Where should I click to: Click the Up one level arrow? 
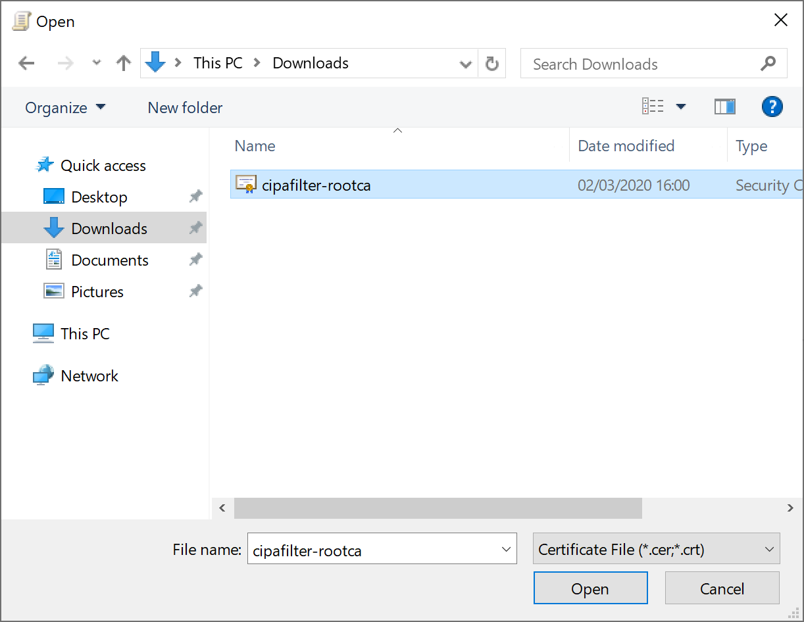click(x=123, y=63)
